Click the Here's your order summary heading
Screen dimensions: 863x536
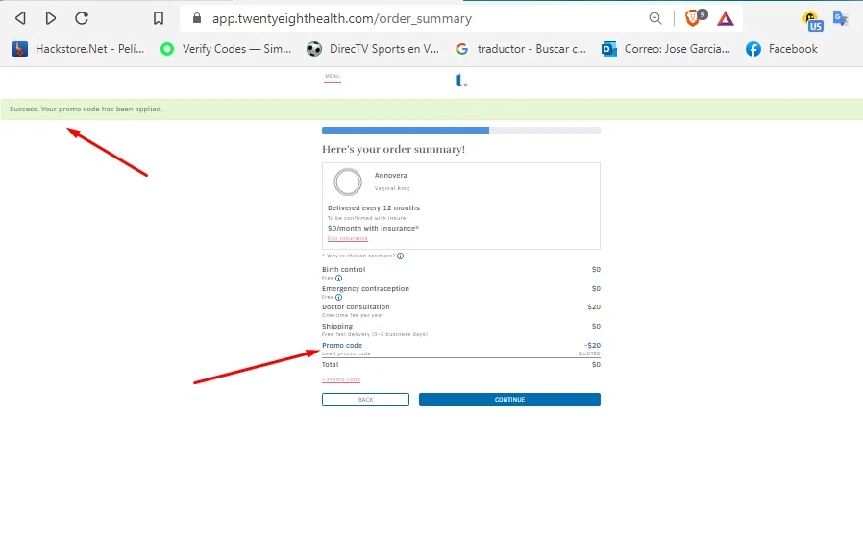[393, 149]
